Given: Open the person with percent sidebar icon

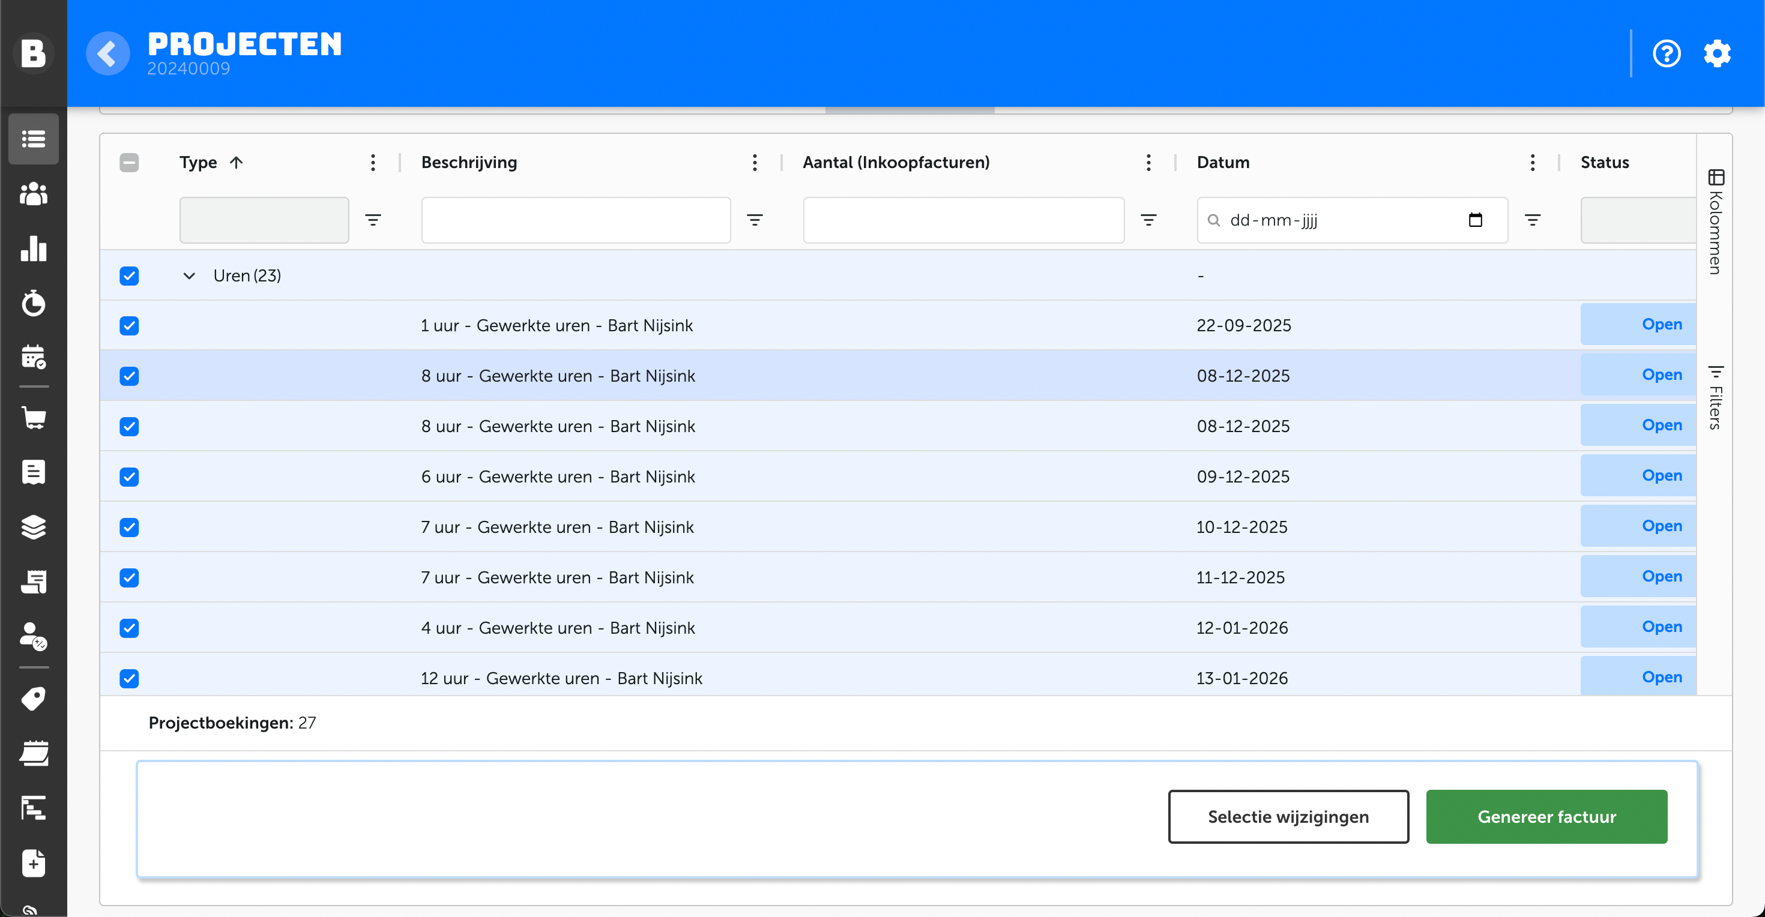Looking at the screenshot, I should point(33,636).
